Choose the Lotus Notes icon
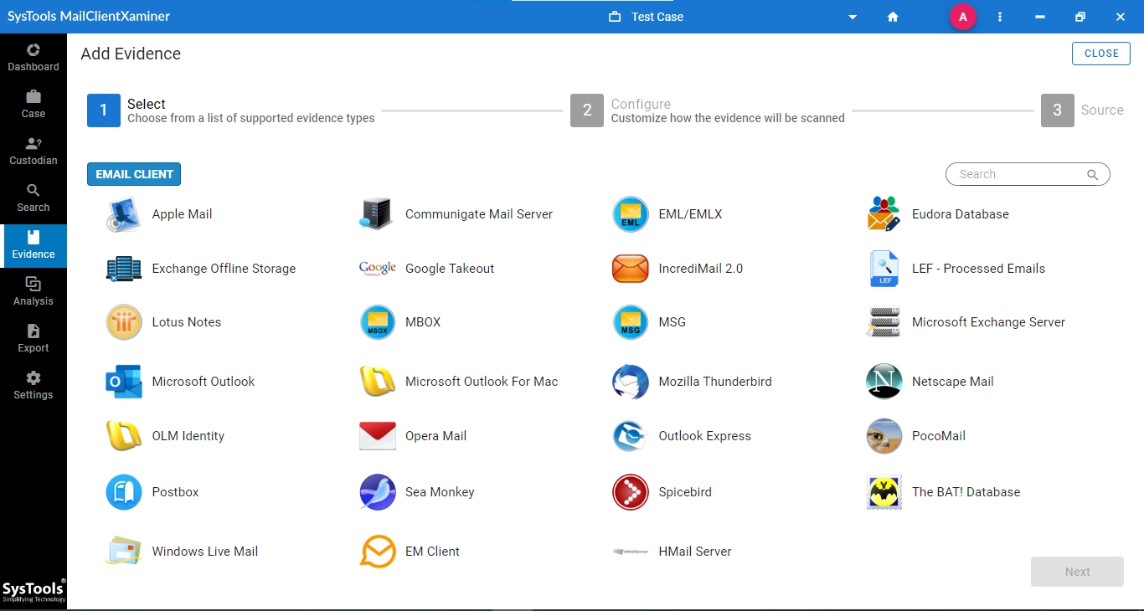Screen dimensions: 1144x611 tap(124, 322)
